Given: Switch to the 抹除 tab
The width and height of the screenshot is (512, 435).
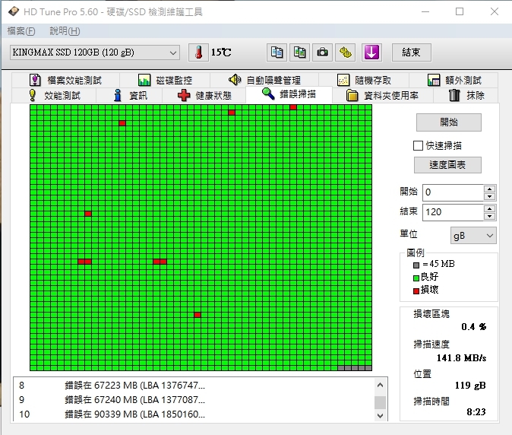Looking at the screenshot, I should 466,95.
